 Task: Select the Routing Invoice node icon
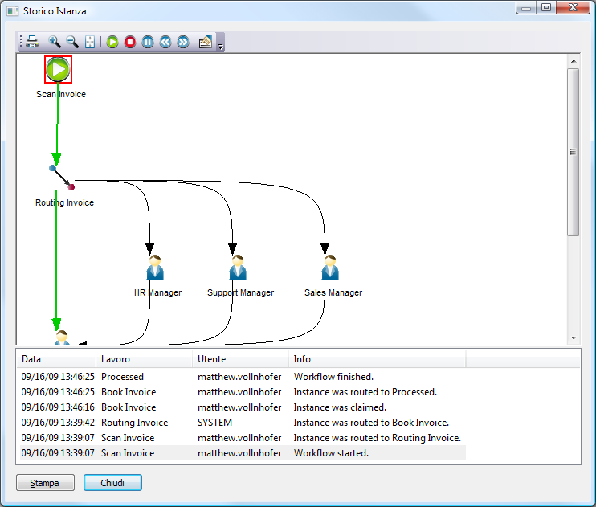[62, 178]
